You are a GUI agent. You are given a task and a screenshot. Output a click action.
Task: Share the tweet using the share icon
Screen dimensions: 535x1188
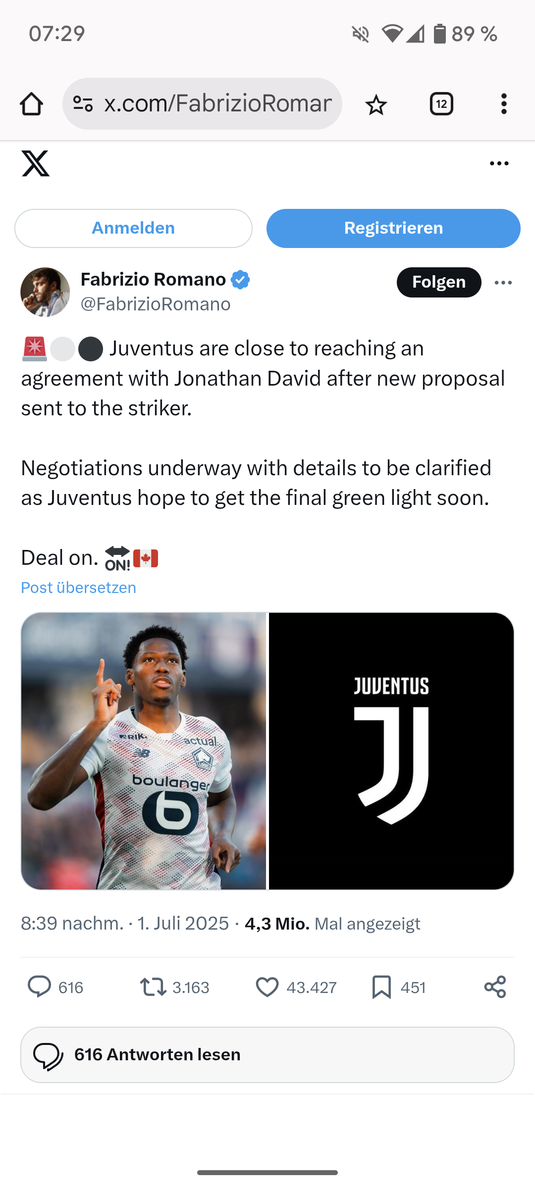495,987
